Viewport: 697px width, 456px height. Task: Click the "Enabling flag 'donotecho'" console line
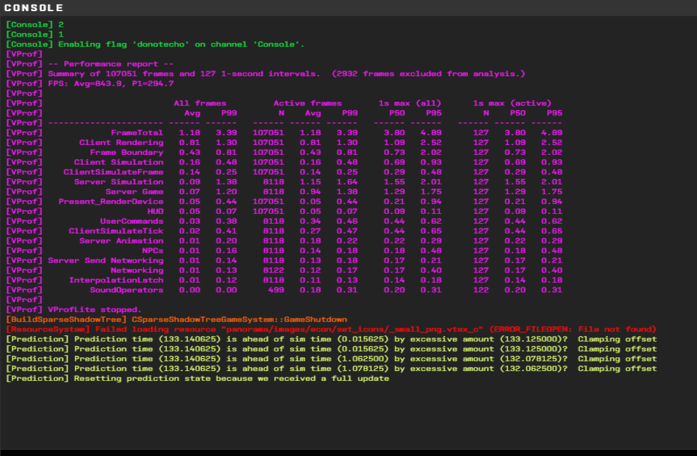pos(155,44)
